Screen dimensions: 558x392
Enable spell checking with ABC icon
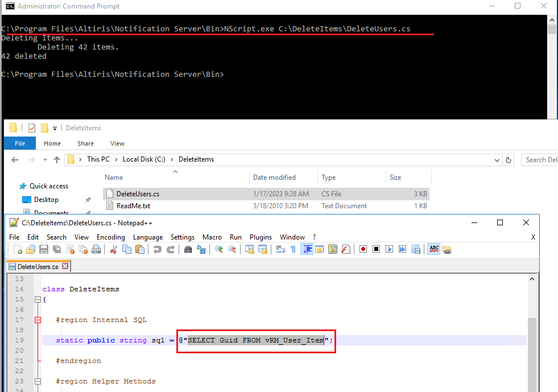point(434,249)
